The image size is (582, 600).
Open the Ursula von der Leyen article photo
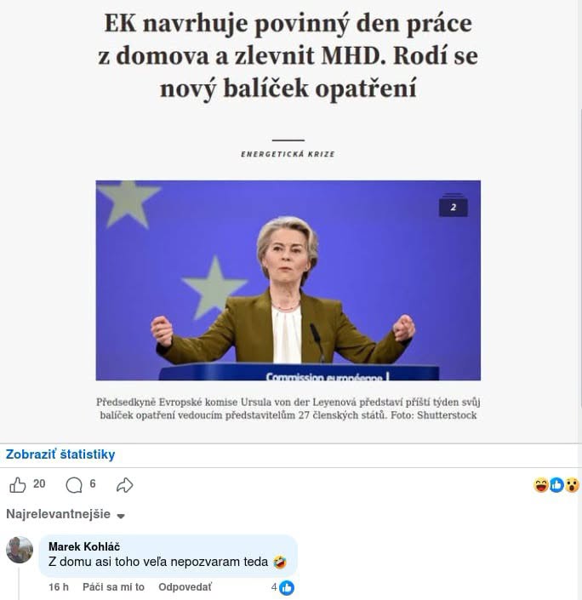coord(288,280)
